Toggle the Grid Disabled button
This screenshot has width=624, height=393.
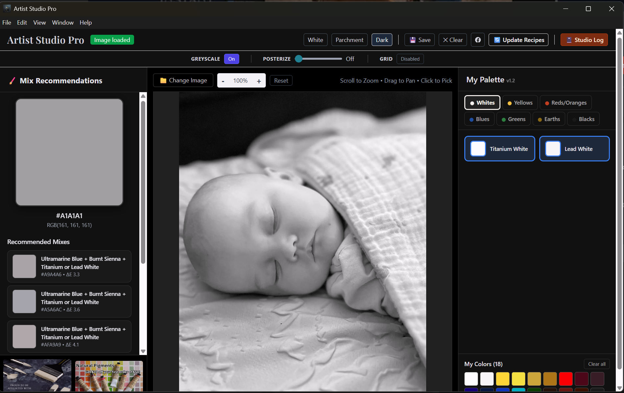410,59
